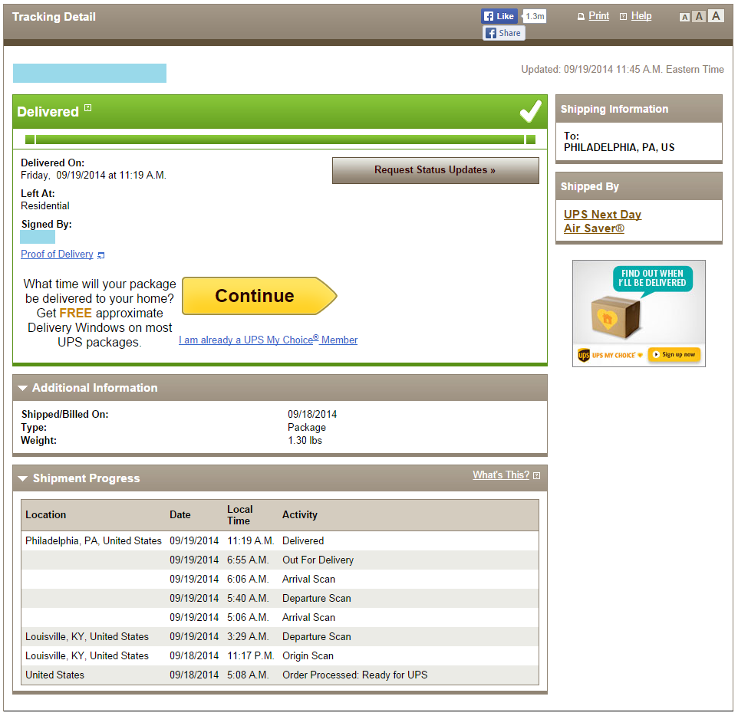Click the What's This? link
Viewport: 738px width, 716px height.
[x=501, y=475]
